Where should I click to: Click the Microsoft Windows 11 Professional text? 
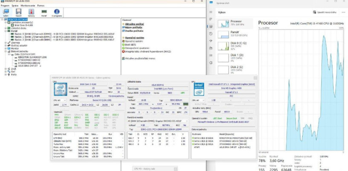point(223,122)
